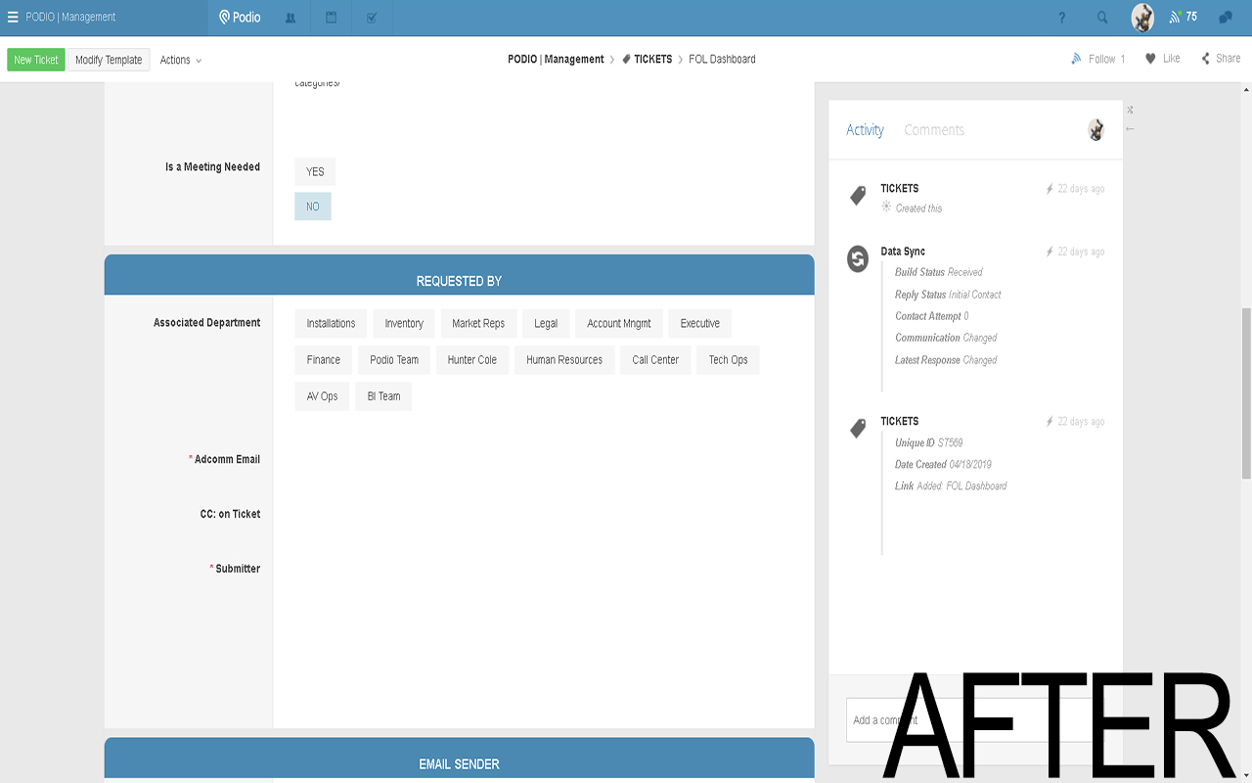Select the BI Team department
The height and width of the screenshot is (783, 1252).
(383, 396)
